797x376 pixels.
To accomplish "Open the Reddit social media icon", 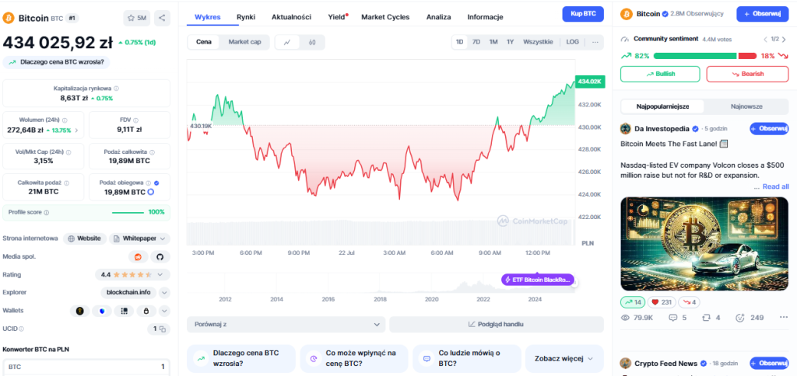I will pyautogui.click(x=137, y=257).
